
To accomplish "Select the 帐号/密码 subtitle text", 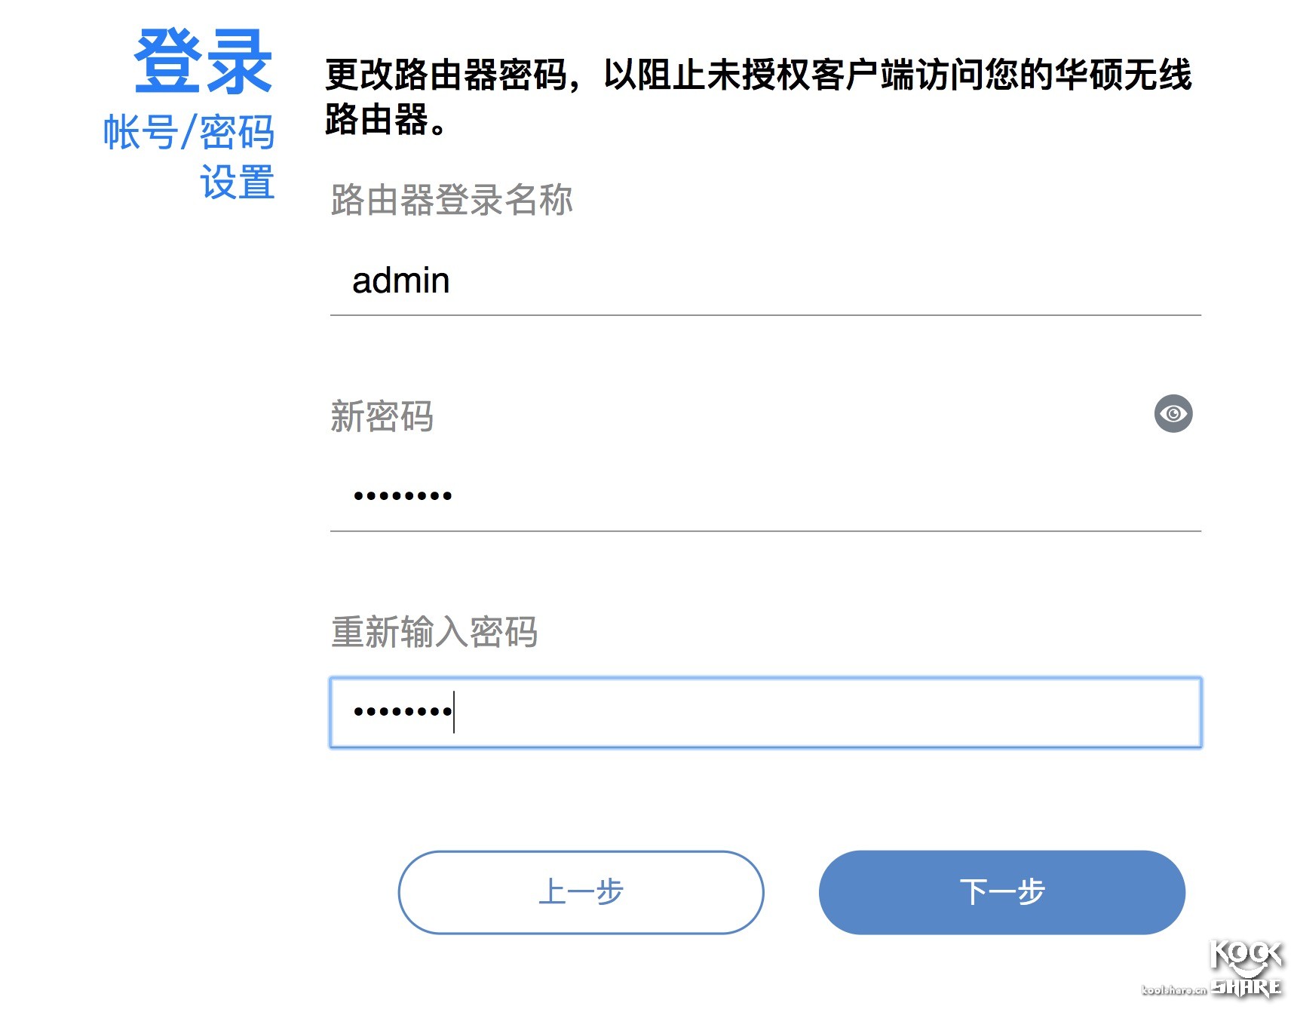I will click(189, 133).
